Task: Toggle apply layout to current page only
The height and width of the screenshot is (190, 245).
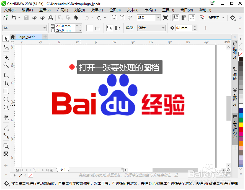Action: tap(117, 28)
